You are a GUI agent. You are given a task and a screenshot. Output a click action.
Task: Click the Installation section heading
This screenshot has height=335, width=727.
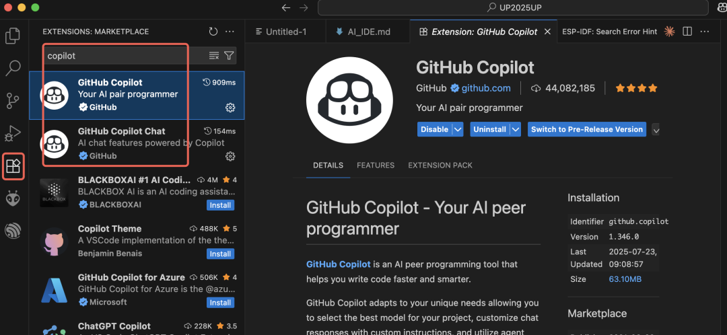pyautogui.click(x=594, y=198)
